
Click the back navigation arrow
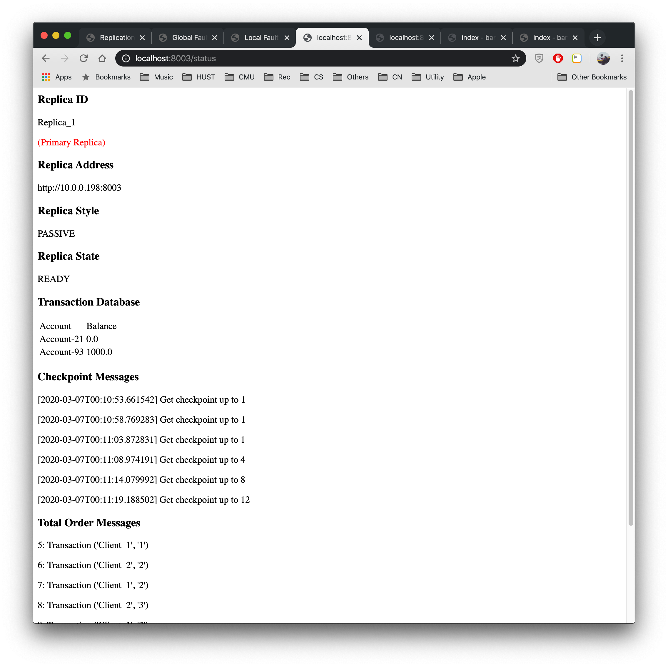point(48,58)
